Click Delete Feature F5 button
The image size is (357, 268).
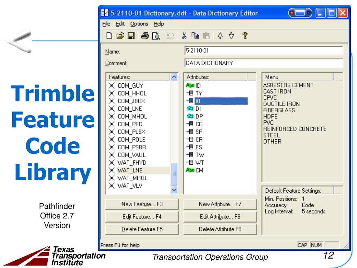(x=142, y=229)
